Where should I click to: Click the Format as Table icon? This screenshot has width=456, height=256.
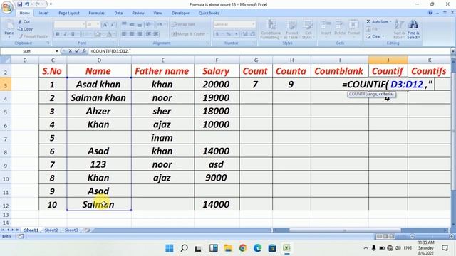point(291,24)
